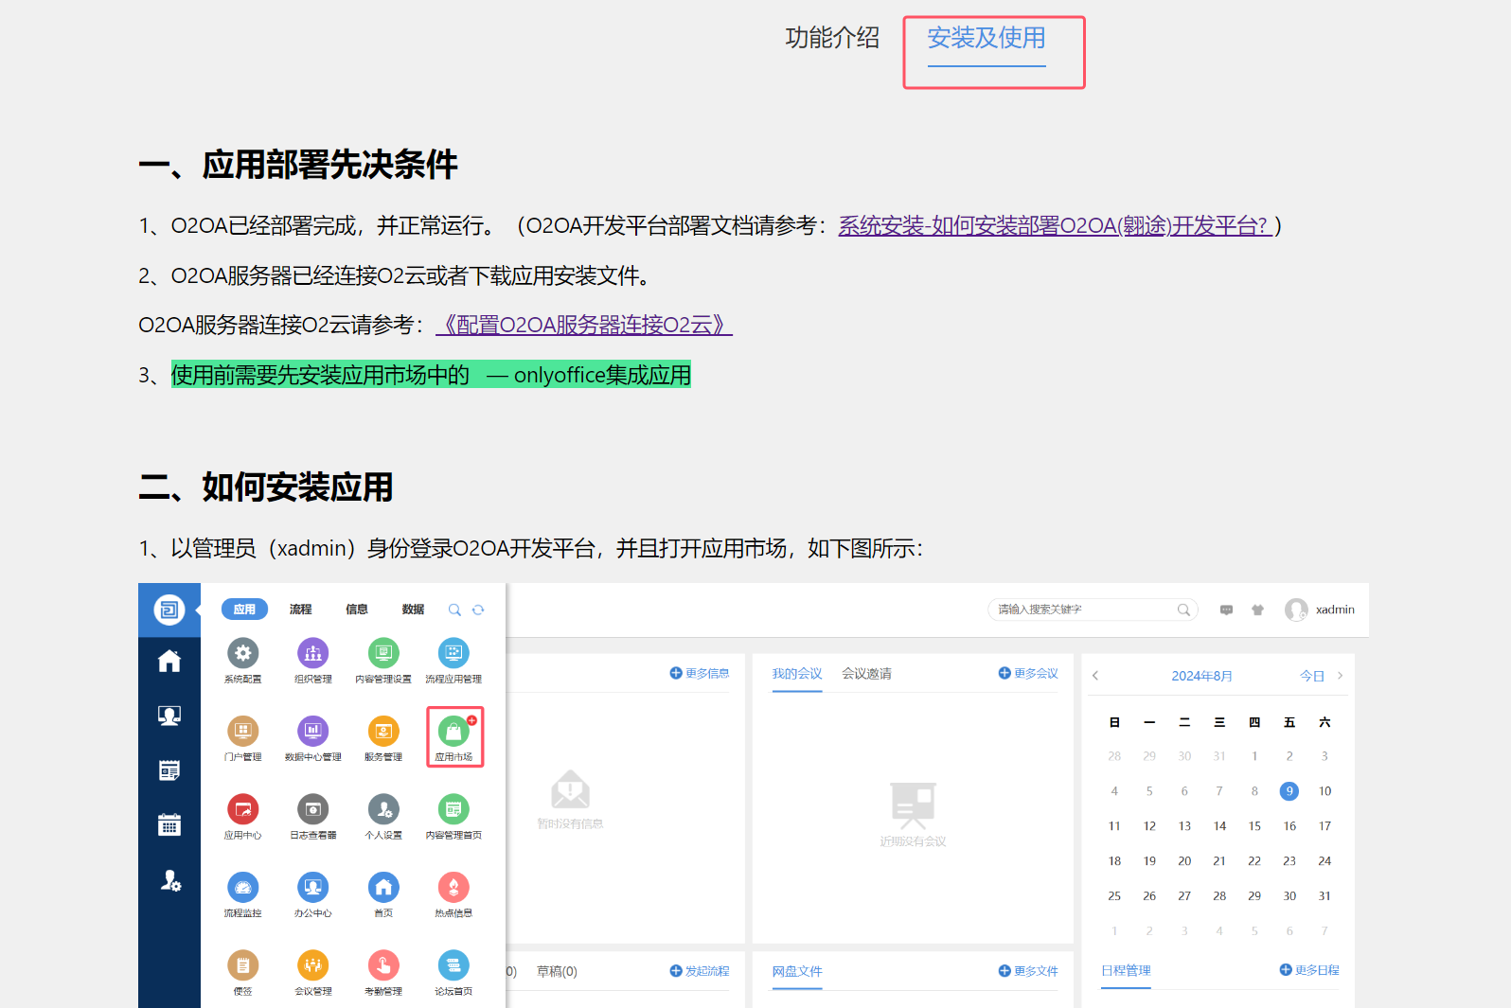The width and height of the screenshot is (1511, 1008).
Task: Select the 网盘文件 tab
Action: 797,971
